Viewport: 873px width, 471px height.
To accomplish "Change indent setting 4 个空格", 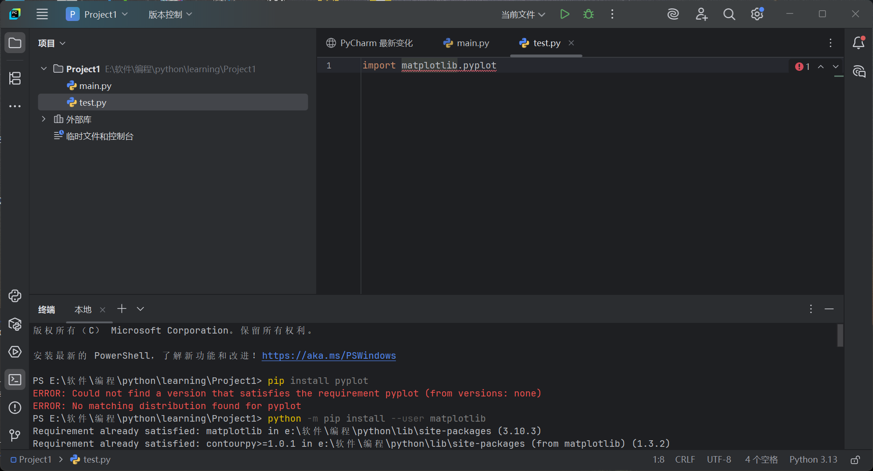I will click(x=762, y=459).
